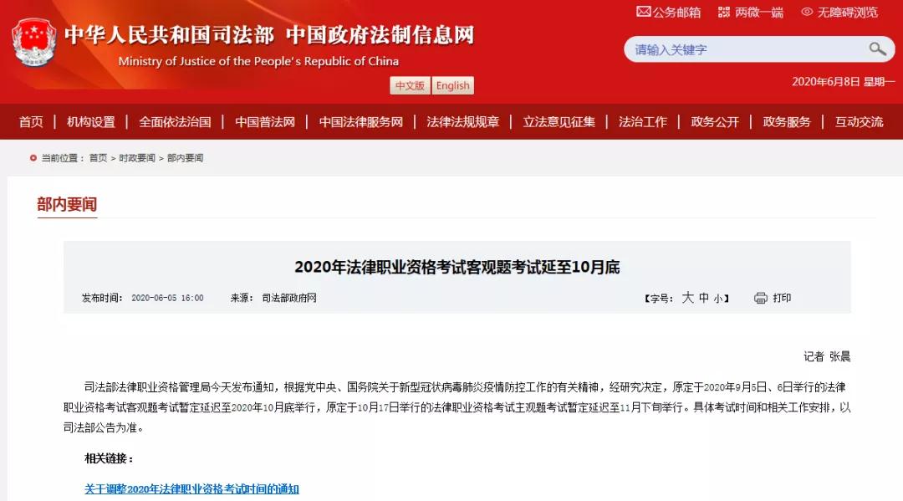Click the national emblem logo
The width and height of the screenshot is (903, 501).
tap(34, 43)
